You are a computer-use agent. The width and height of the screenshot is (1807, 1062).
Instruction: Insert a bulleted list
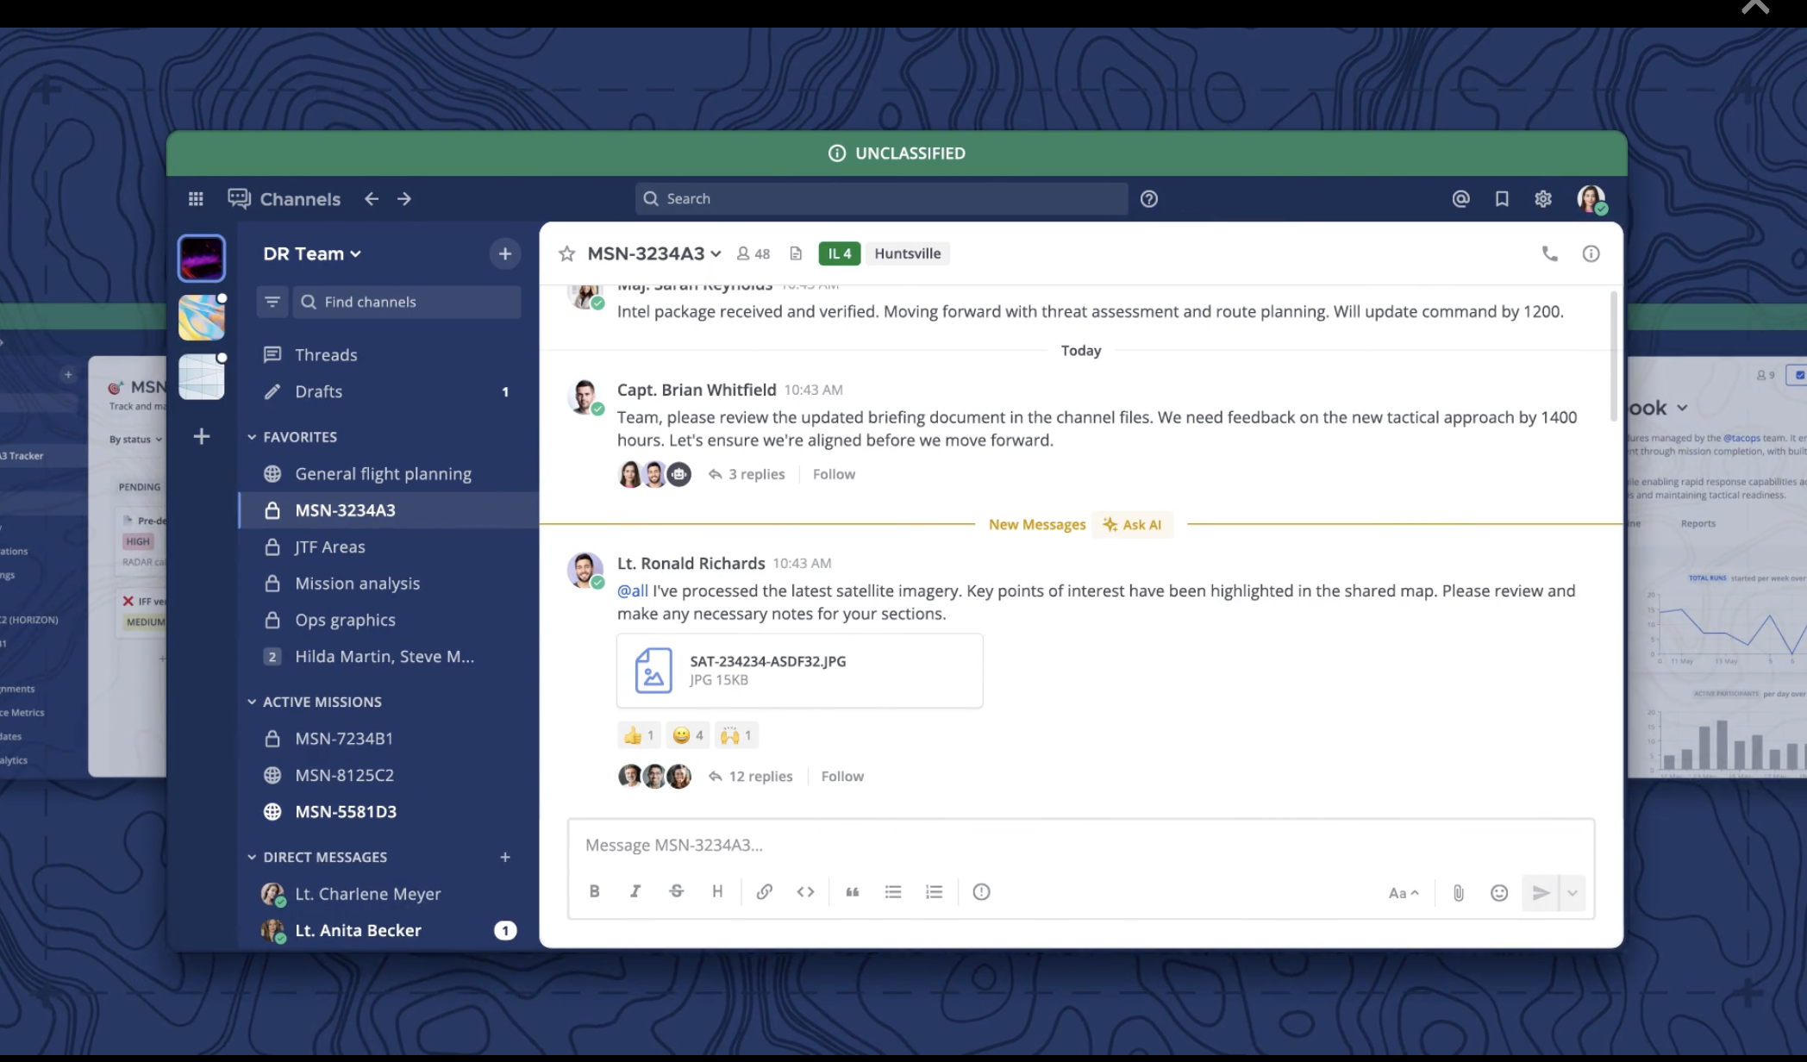pyautogui.click(x=893, y=891)
